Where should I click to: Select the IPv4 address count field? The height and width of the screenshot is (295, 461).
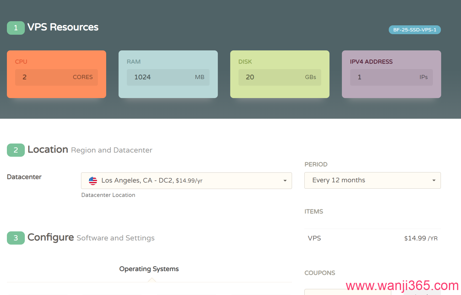pos(391,77)
